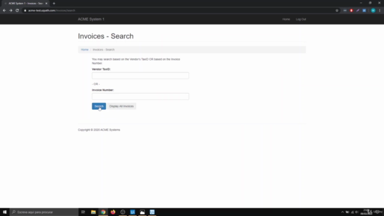Open the round dark app icon in taskbar

pyautogui.click(x=122, y=212)
